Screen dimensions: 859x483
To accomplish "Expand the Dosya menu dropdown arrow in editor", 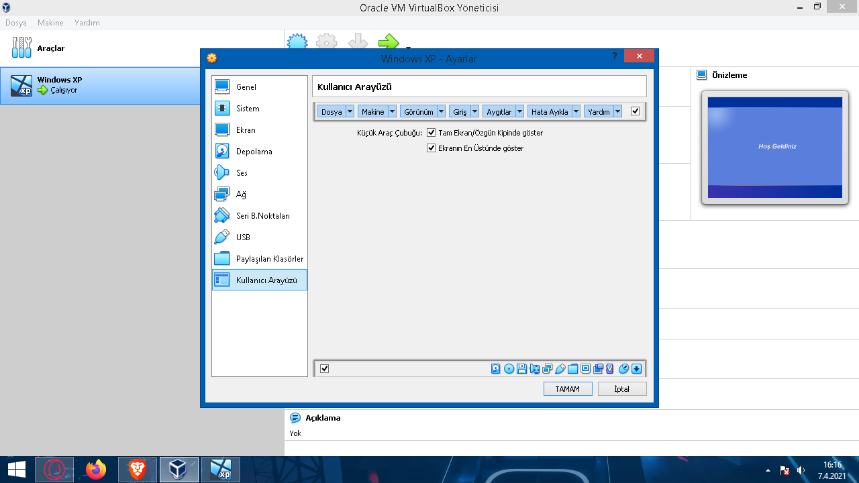I will pyautogui.click(x=350, y=112).
